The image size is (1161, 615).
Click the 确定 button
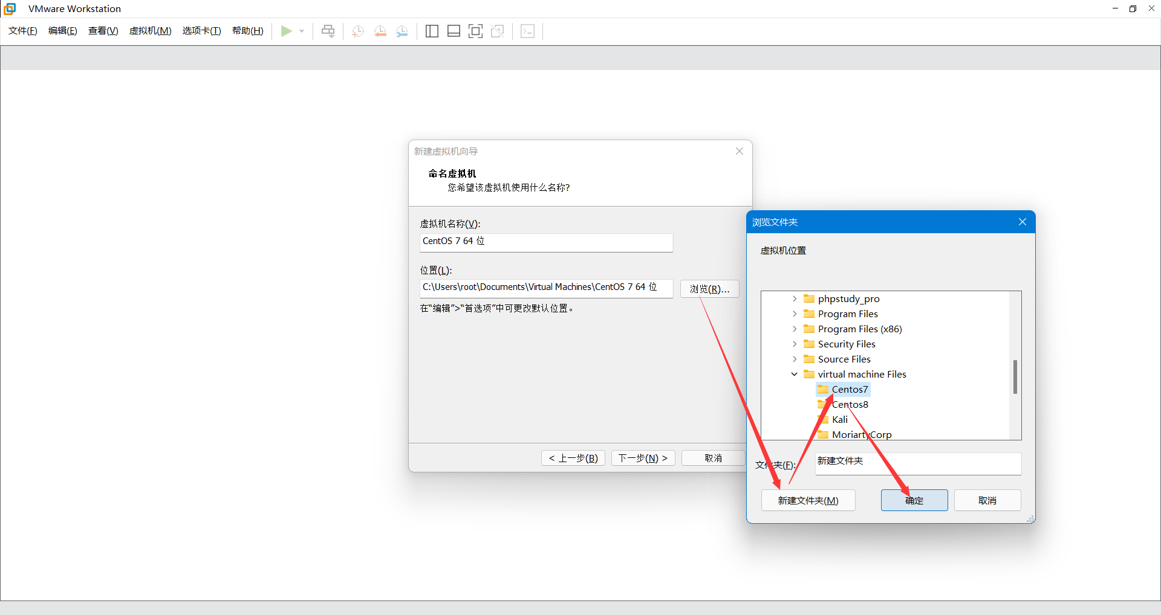914,500
